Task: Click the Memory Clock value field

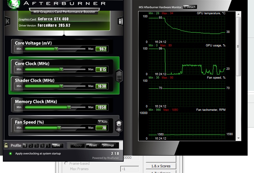Action: coord(102,107)
